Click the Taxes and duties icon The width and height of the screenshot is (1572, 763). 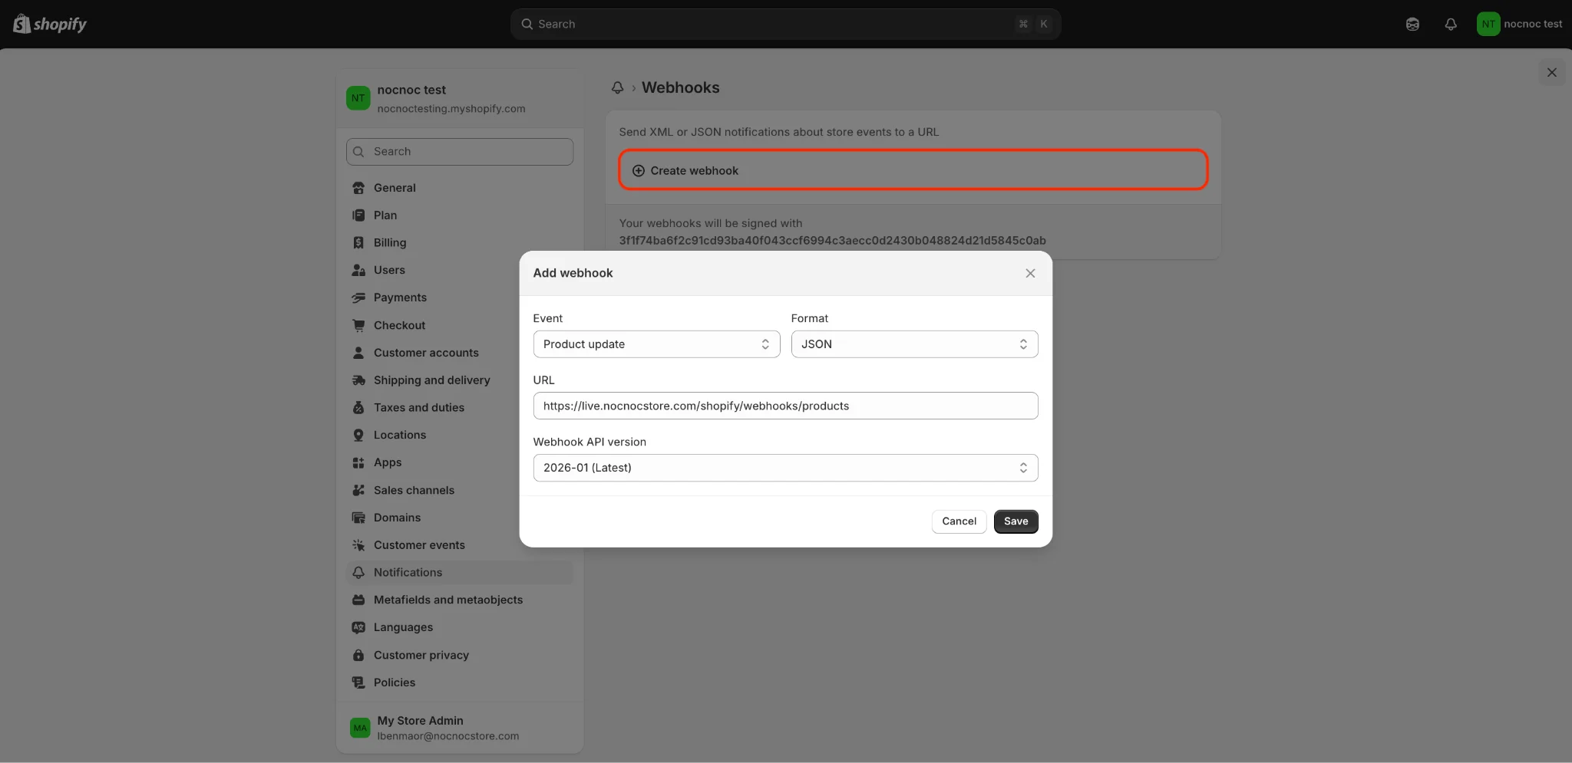click(x=358, y=407)
